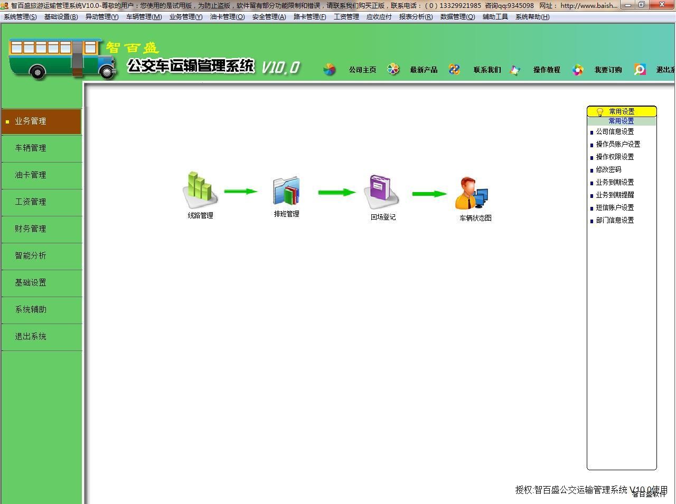Open 操作教程 link
Screen dimensions: 676x504
(x=547, y=70)
